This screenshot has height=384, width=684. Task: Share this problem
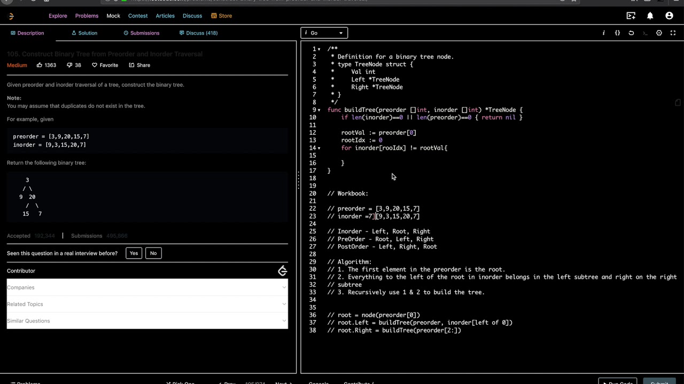pos(139,65)
